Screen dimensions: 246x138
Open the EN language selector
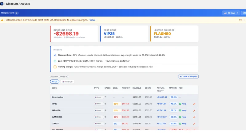(244, 13)
